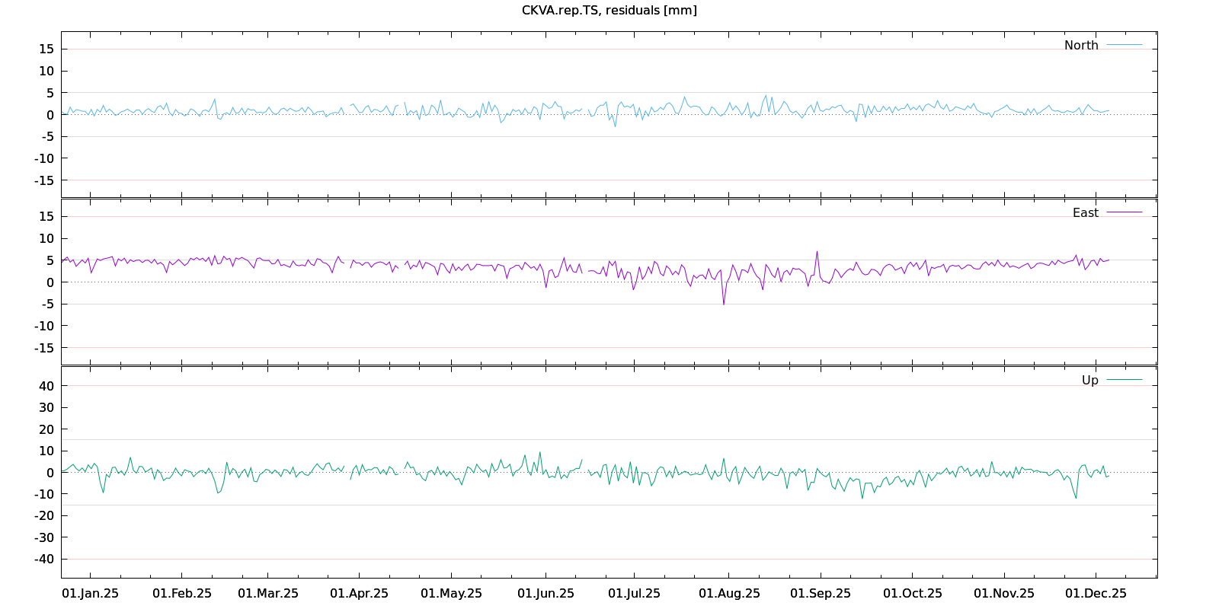This screenshot has height=609, width=1219.
Task: Select the 01.Apr.25 date axis label
Action: pyautogui.click(x=359, y=593)
